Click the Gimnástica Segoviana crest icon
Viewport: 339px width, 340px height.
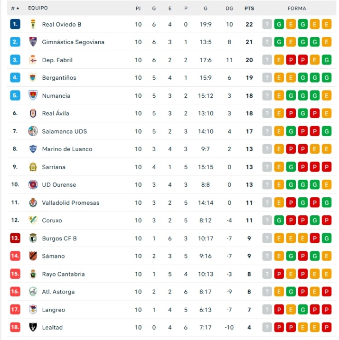tap(33, 42)
